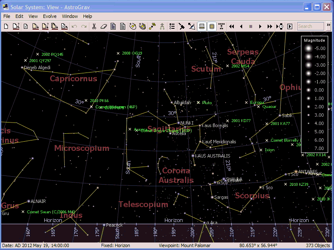Open the Window menu
This screenshot has height=250, width=334.
[x=70, y=16]
